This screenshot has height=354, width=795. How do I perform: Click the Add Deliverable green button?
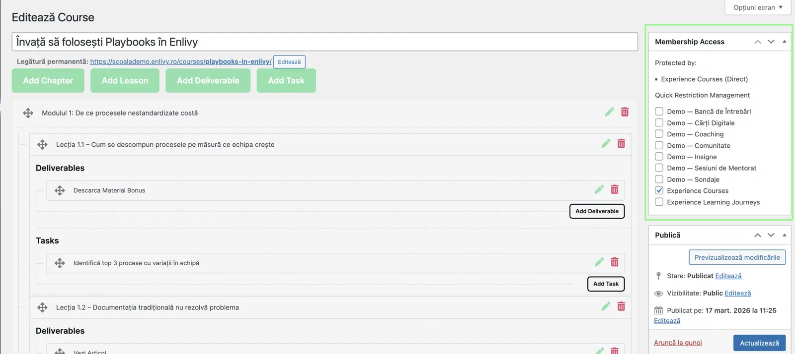(208, 80)
